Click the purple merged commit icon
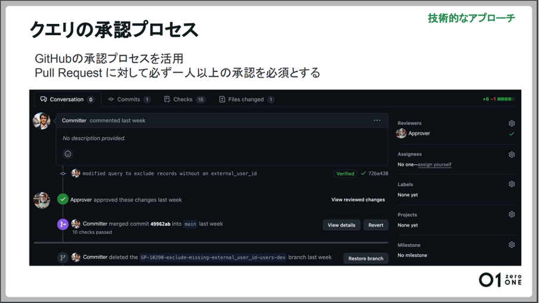Image resolution: width=539 pixels, height=303 pixels. (x=63, y=225)
